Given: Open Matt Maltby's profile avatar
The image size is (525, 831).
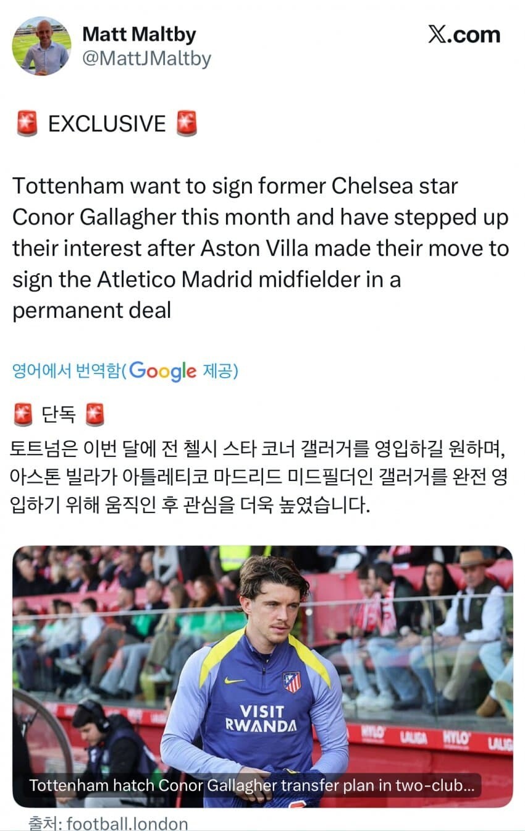Looking at the screenshot, I should 41,46.
